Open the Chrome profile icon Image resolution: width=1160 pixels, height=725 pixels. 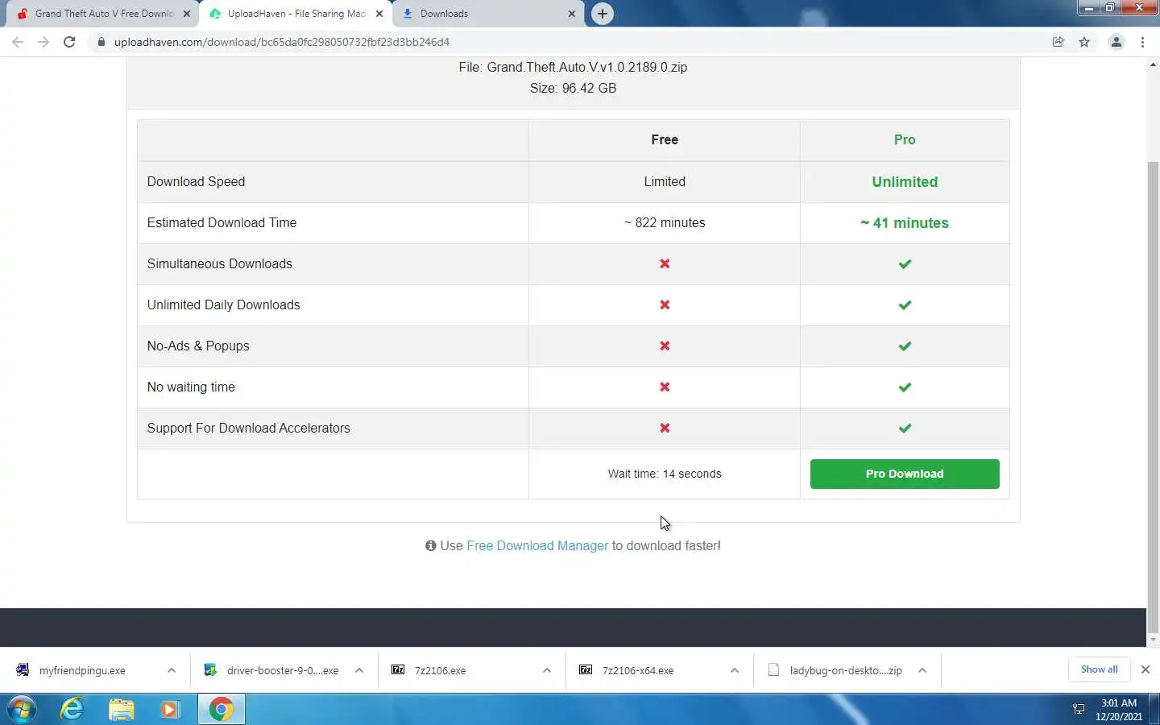click(1116, 42)
